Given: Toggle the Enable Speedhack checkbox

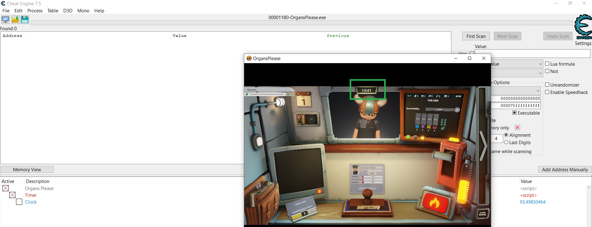Looking at the screenshot, I should coord(547,92).
